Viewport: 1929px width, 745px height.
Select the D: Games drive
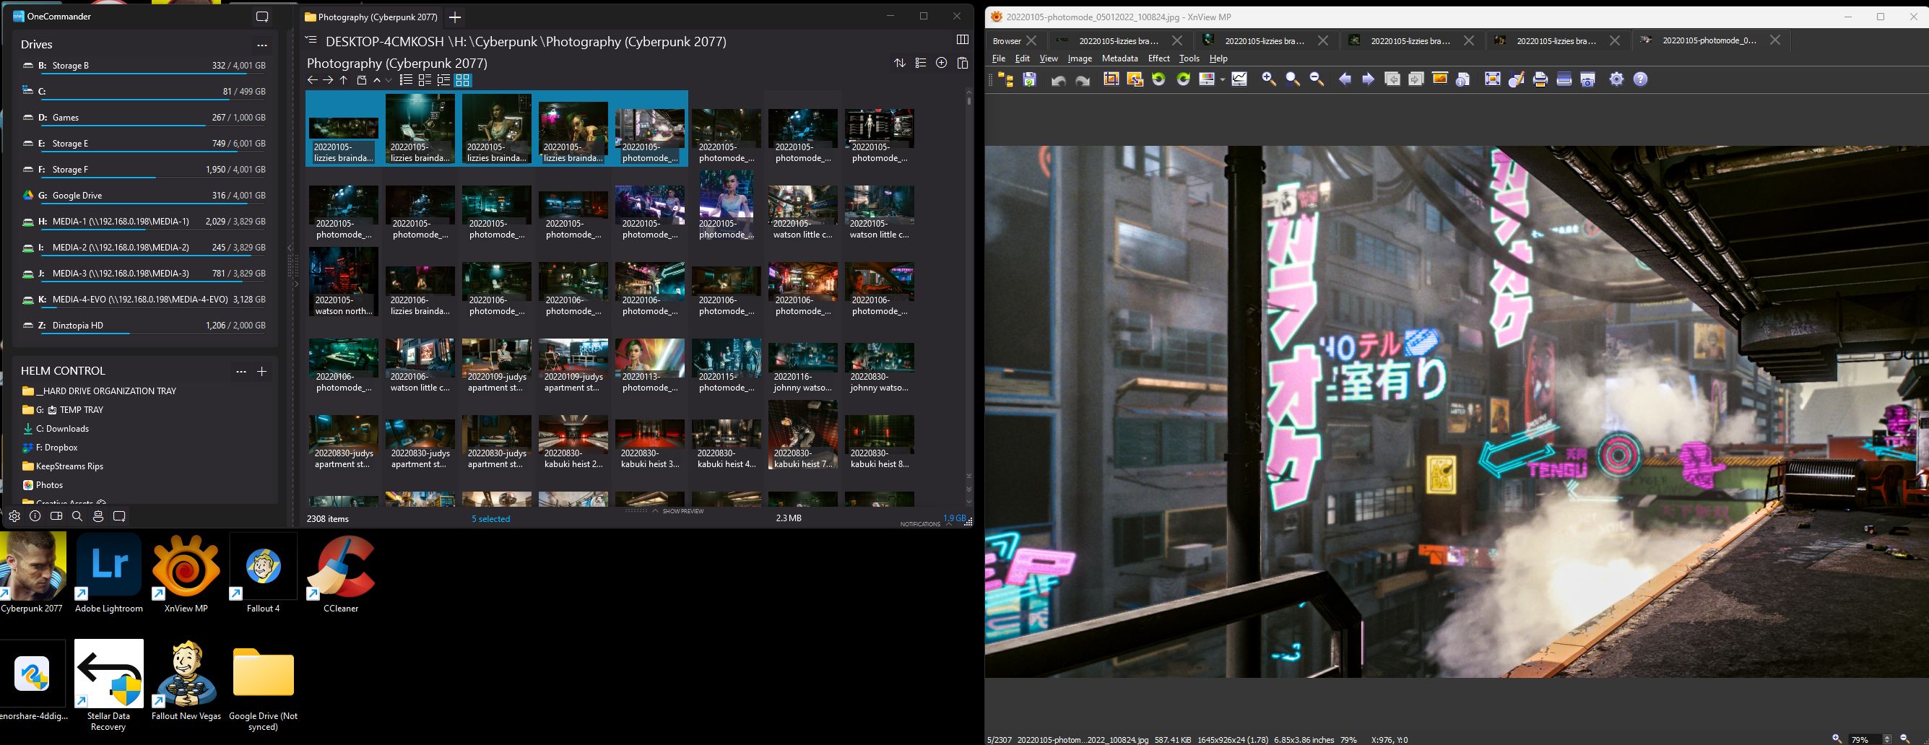coord(65,118)
